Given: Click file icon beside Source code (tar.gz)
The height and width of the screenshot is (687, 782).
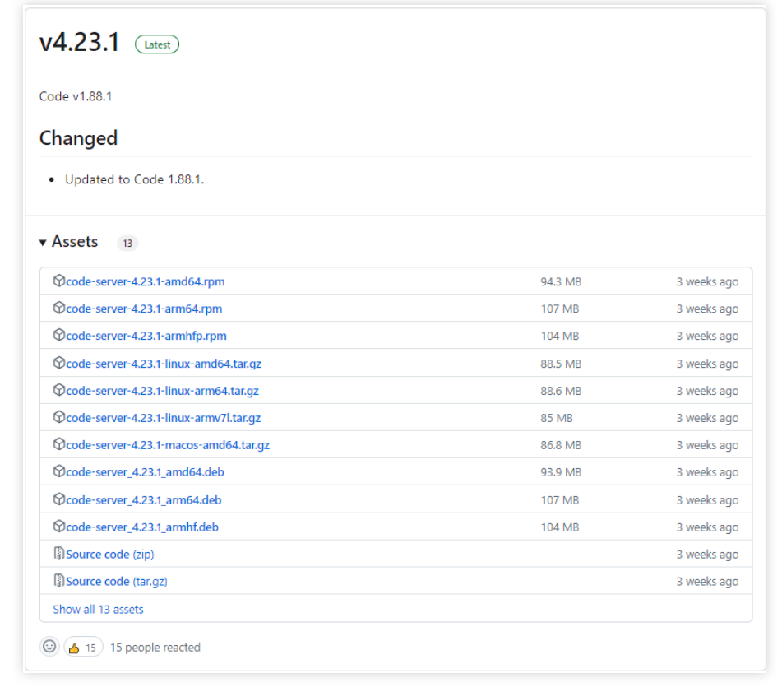Looking at the screenshot, I should [59, 582].
